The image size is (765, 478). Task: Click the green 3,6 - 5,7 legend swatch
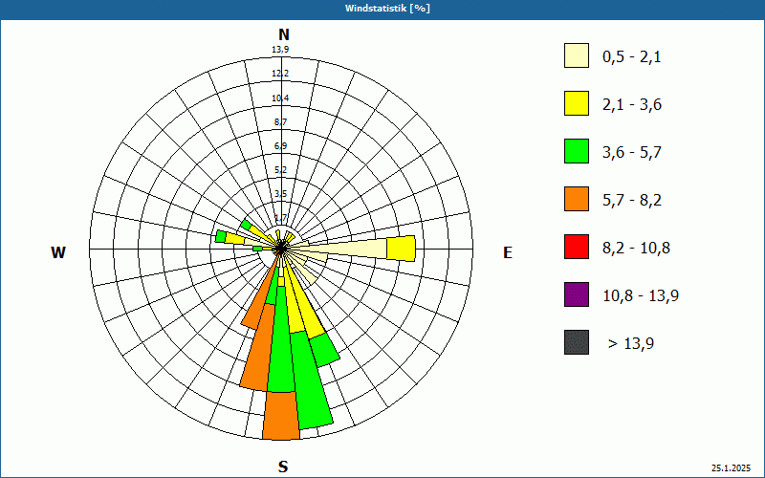click(577, 151)
